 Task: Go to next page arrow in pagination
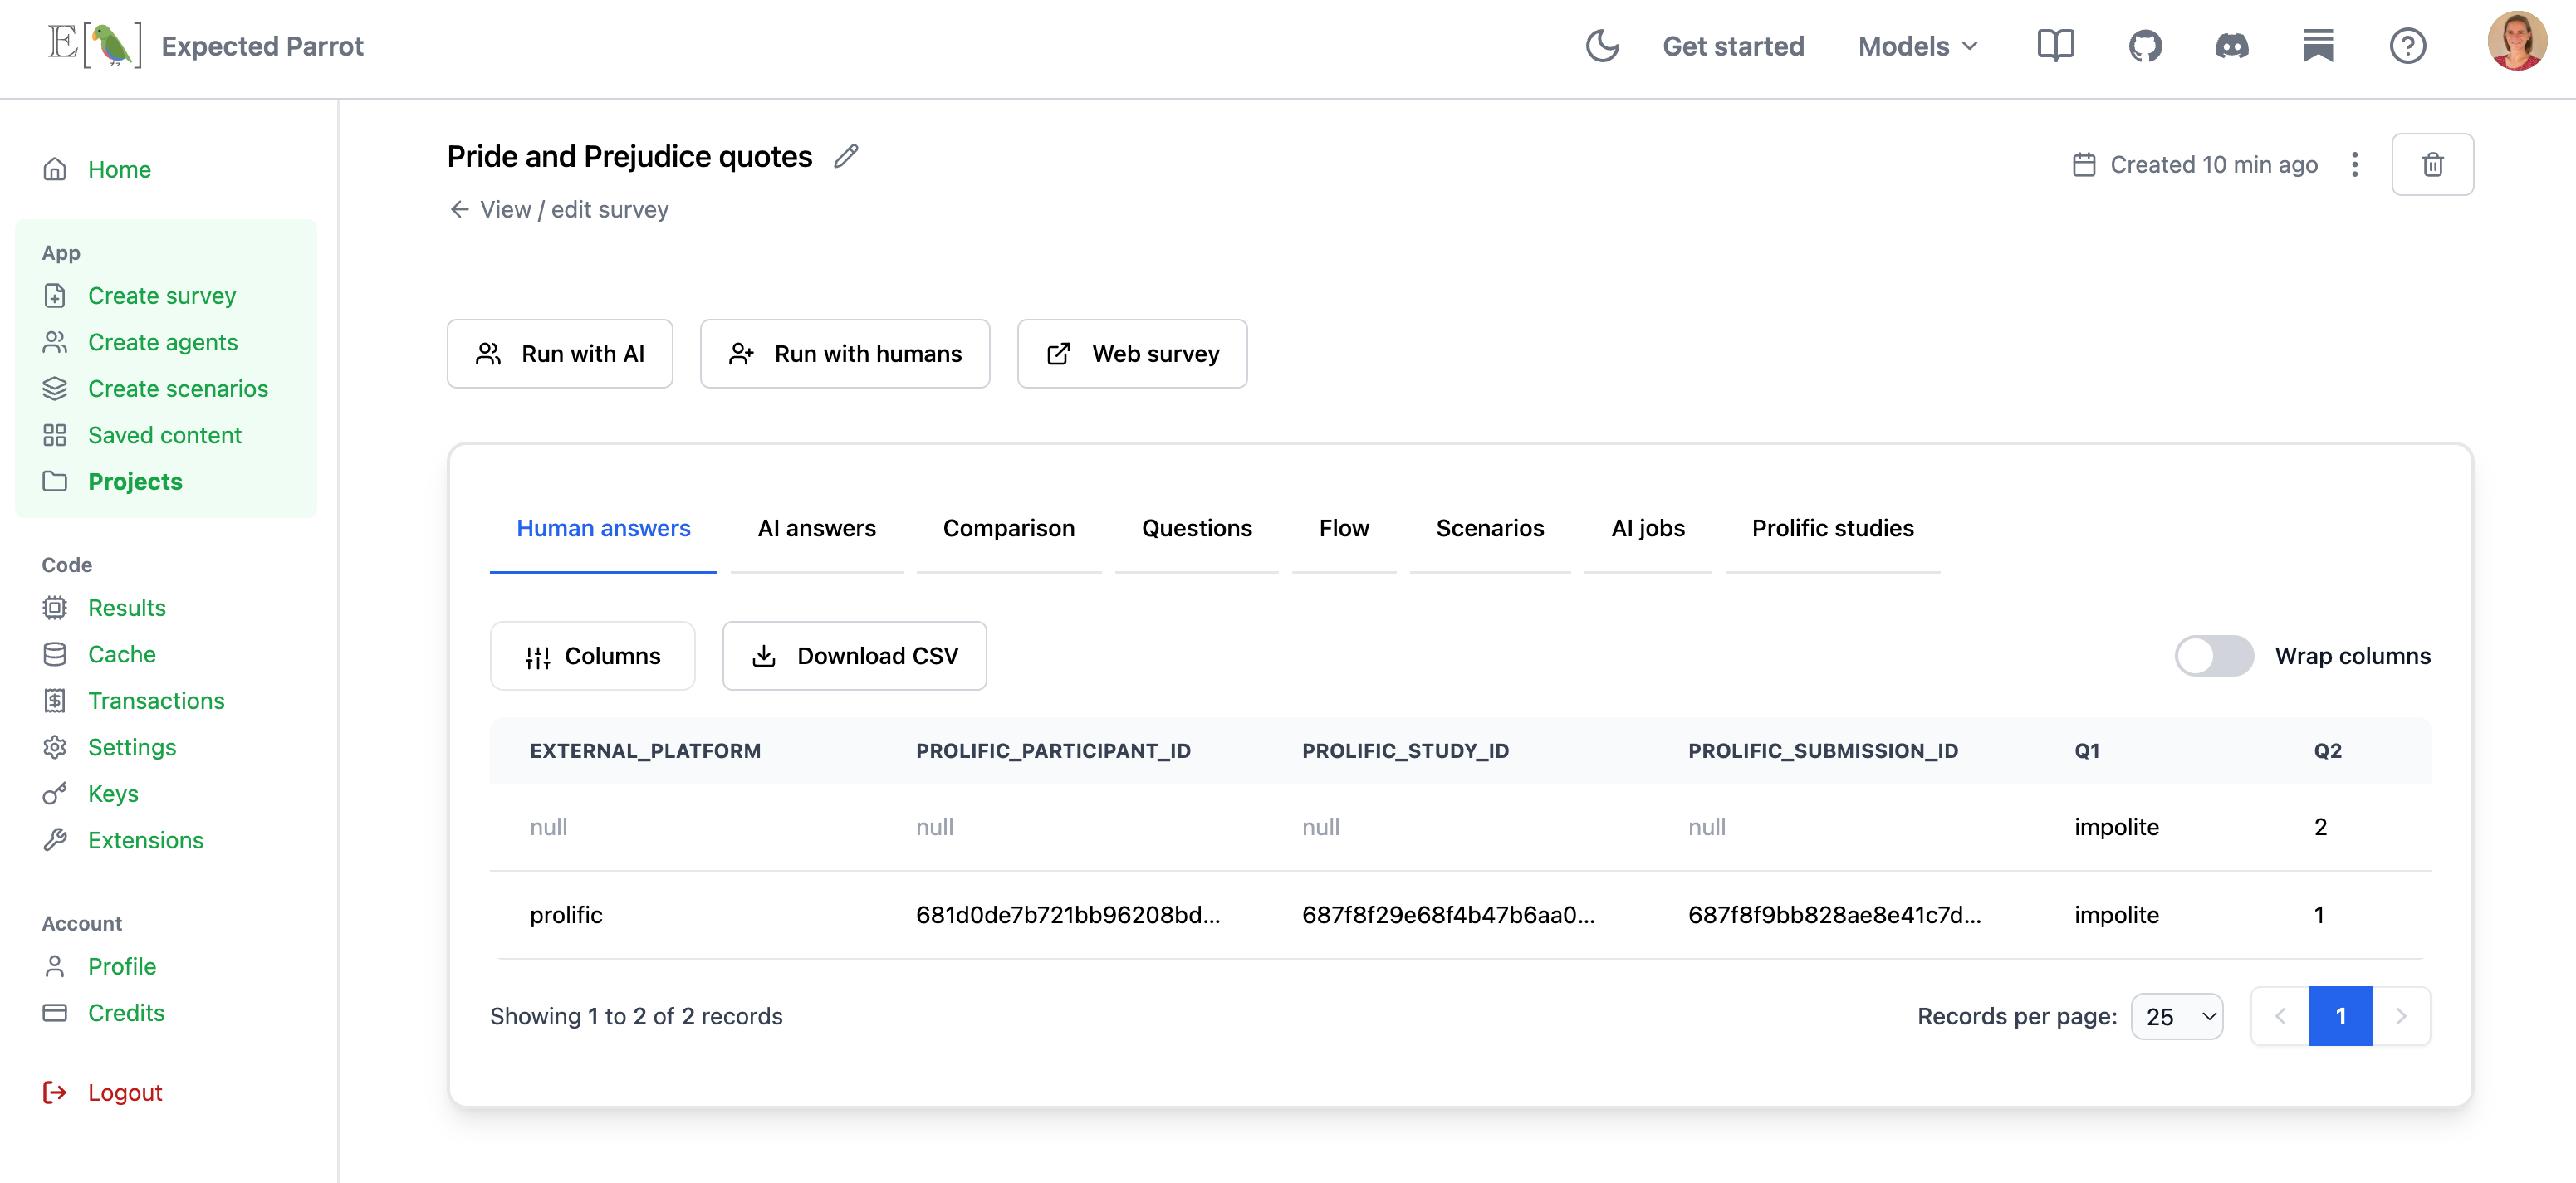coord(2401,1016)
